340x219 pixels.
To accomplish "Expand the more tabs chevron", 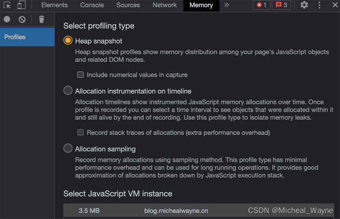I will (227, 5).
